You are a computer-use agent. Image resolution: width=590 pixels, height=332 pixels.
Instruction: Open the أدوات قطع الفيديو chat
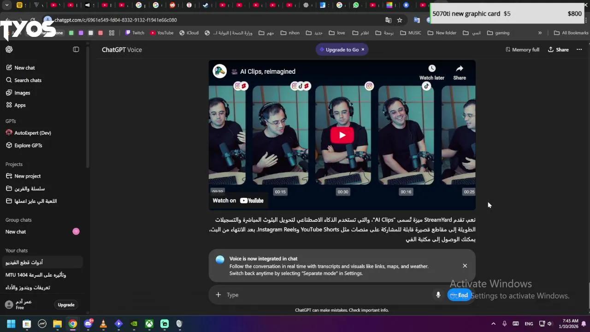click(41, 262)
